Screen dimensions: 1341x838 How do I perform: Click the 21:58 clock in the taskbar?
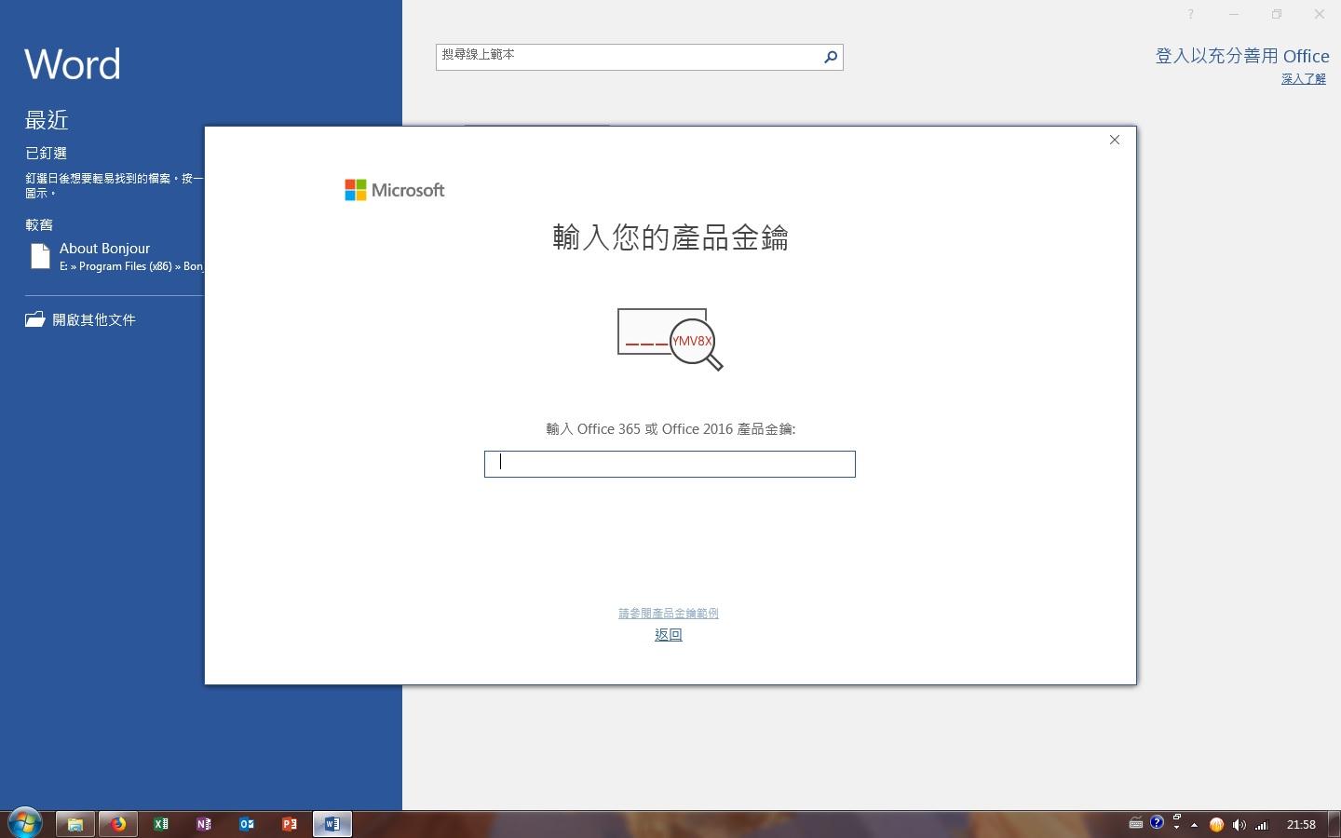point(1301,825)
